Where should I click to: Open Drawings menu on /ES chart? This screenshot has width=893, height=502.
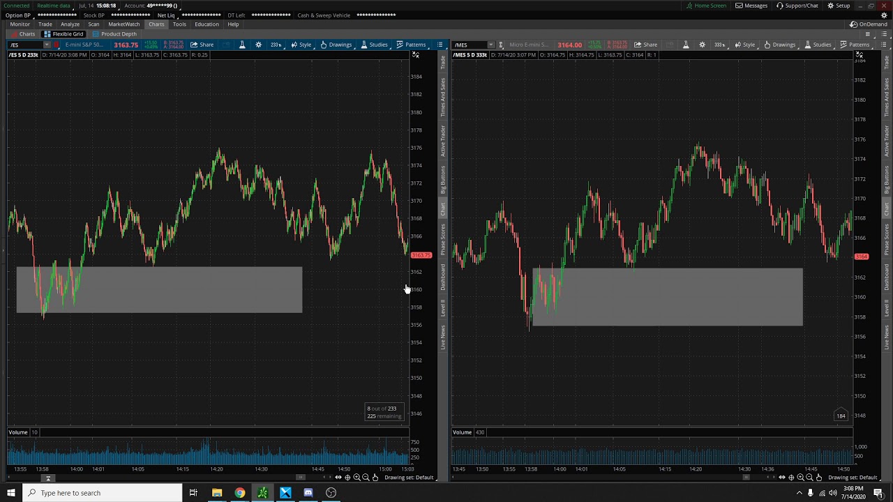(336, 45)
